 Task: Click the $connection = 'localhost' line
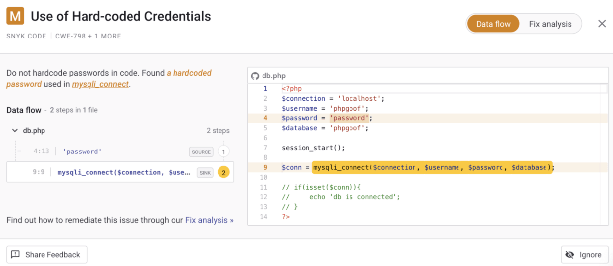(x=333, y=98)
